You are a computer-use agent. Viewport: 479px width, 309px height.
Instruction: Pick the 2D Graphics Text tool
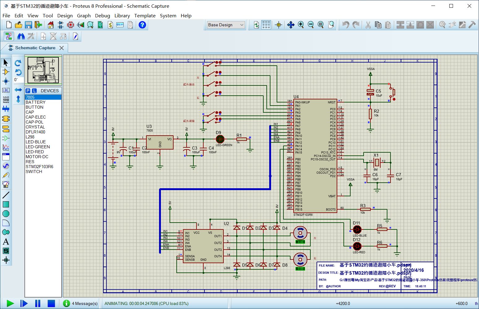click(x=6, y=242)
